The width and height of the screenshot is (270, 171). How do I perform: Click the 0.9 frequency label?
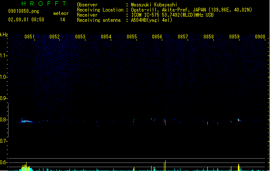click(3, 98)
